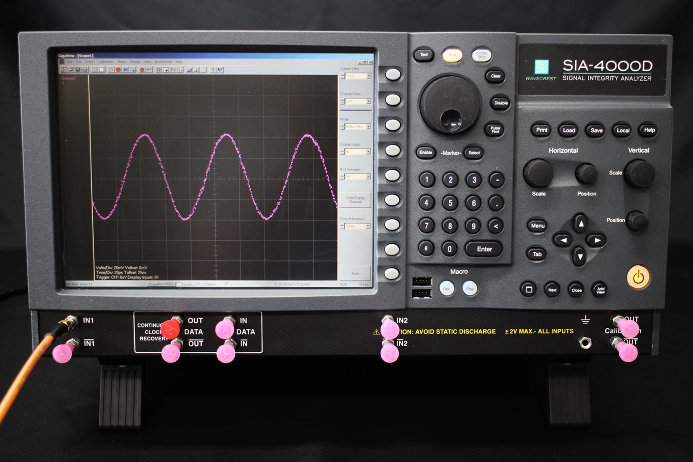Open the Calibration menu
Image resolution: width=693 pixels, height=462 pixels.
[106, 62]
